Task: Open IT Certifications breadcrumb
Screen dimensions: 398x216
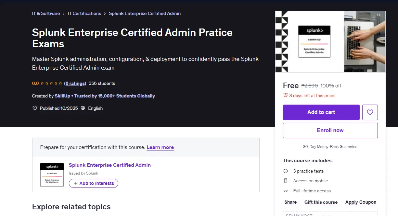Action: click(x=84, y=13)
